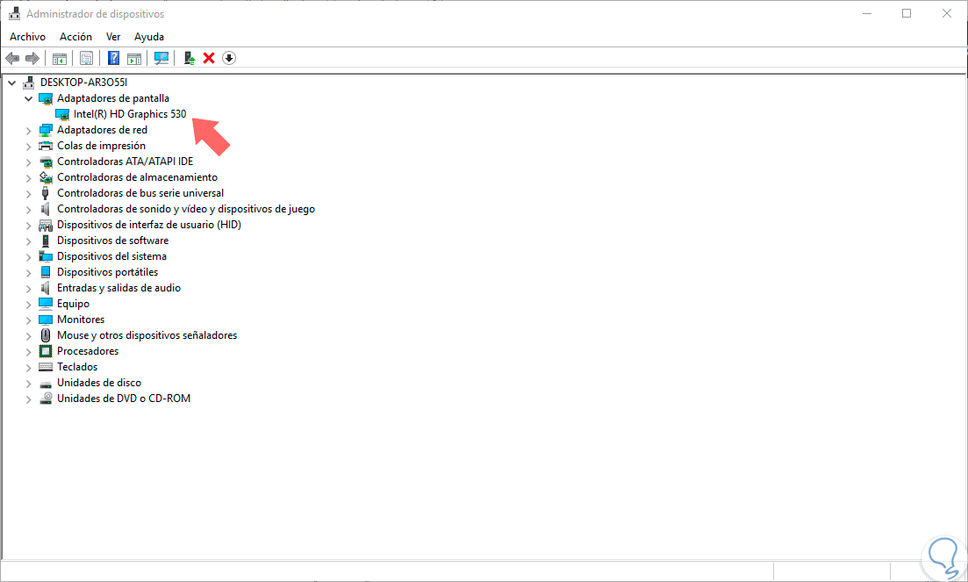Expand the Colas de impresión node
Viewport: 968px width, 582px height.
[28, 147]
